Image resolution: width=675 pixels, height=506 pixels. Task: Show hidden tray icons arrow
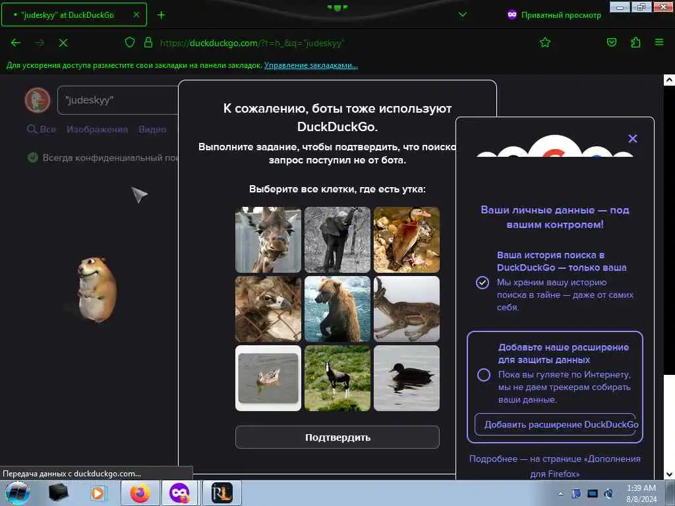(560, 493)
